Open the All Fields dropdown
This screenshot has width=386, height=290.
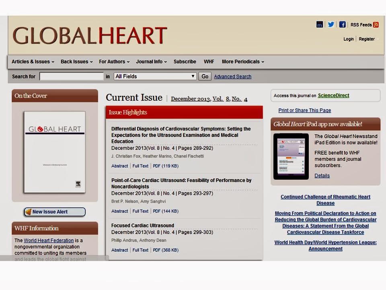click(x=155, y=76)
